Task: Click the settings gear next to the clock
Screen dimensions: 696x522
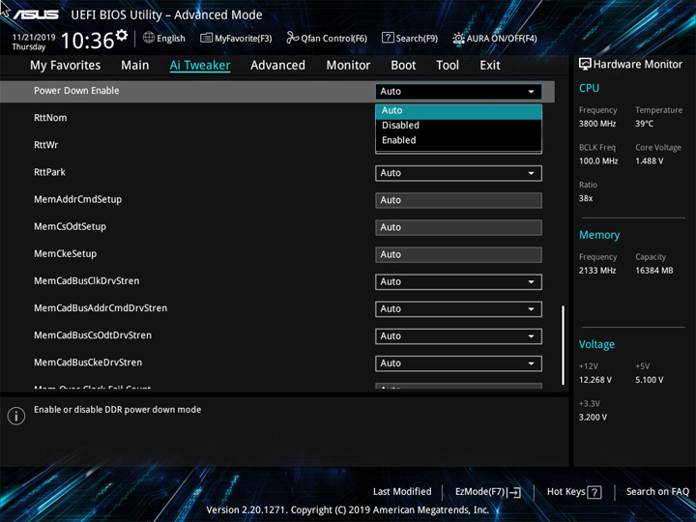Action: [121, 35]
